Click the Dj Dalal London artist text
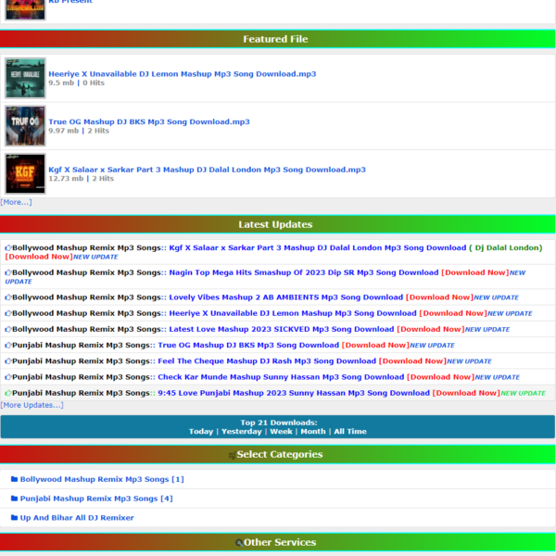The image size is (556, 556). (506, 247)
